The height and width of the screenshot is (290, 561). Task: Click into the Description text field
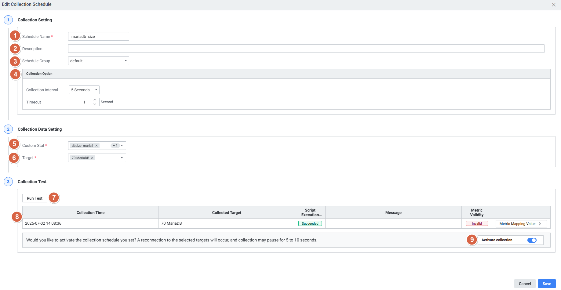(x=306, y=49)
